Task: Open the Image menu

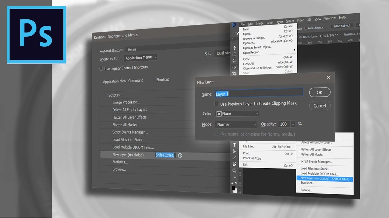Action: (x=260, y=23)
